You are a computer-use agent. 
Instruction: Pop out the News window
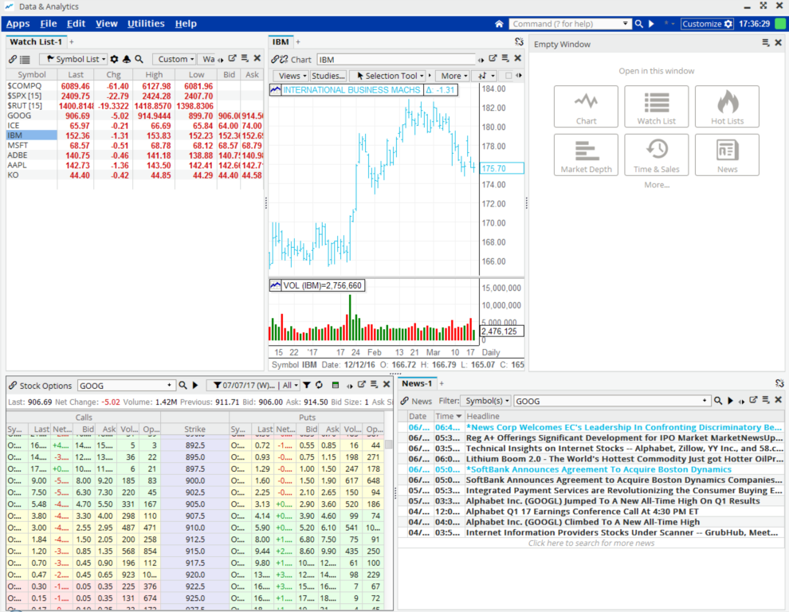753,400
